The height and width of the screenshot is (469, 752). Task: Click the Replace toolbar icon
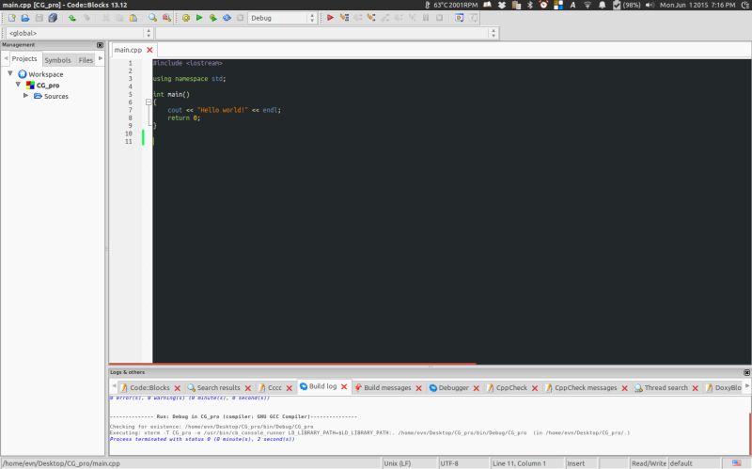[x=166, y=18]
